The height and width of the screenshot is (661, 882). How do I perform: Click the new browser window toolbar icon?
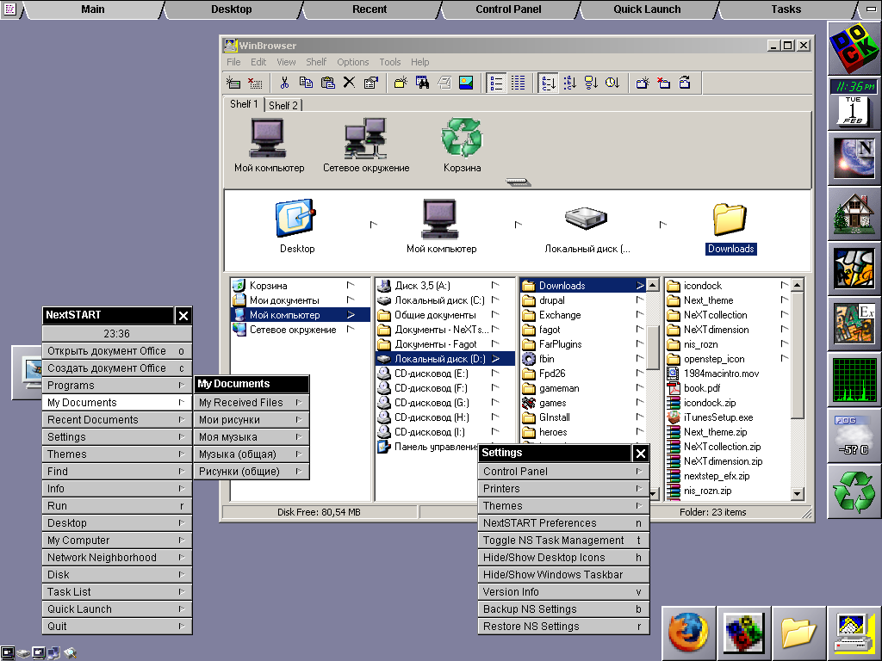pyautogui.click(x=233, y=83)
